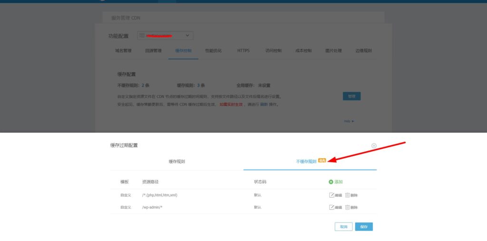Screen dimensions: 487x241
Task: Select the /*.(php,html,htm,xml) path text
Action: (x=160, y=195)
